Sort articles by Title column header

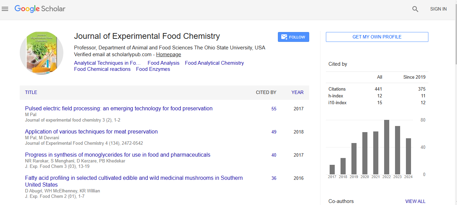pos(31,92)
